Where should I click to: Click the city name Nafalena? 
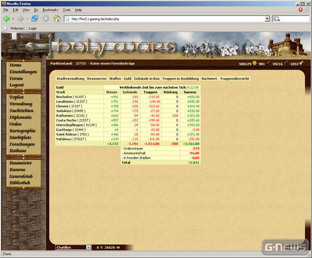point(63,139)
